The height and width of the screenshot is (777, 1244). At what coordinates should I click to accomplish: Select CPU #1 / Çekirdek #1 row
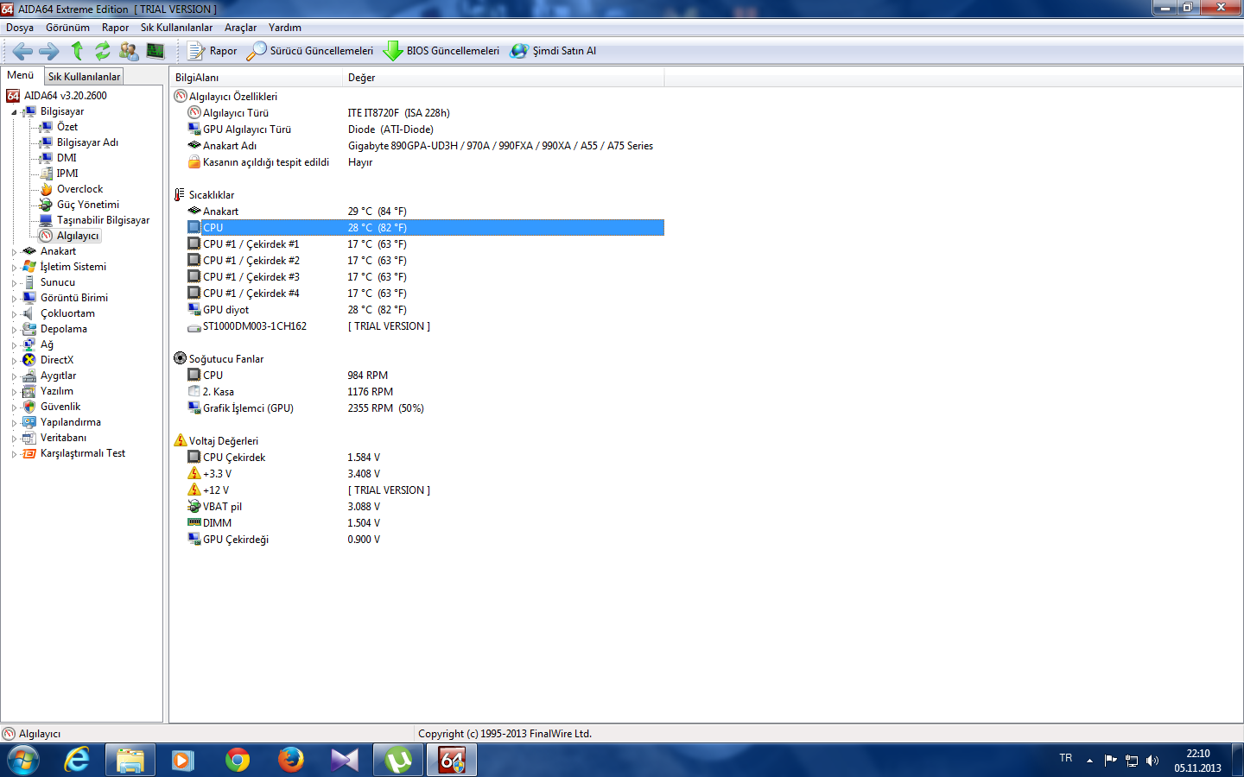[425, 244]
